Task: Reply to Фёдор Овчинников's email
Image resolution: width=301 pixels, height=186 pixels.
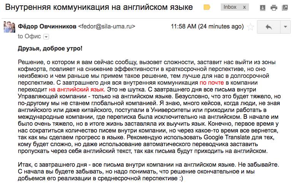Action: coord(268,27)
